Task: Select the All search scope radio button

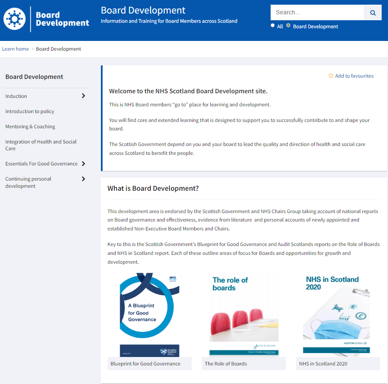Action: [x=273, y=25]
